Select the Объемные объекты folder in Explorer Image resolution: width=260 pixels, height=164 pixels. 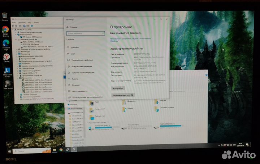click(x=164, y=108)
